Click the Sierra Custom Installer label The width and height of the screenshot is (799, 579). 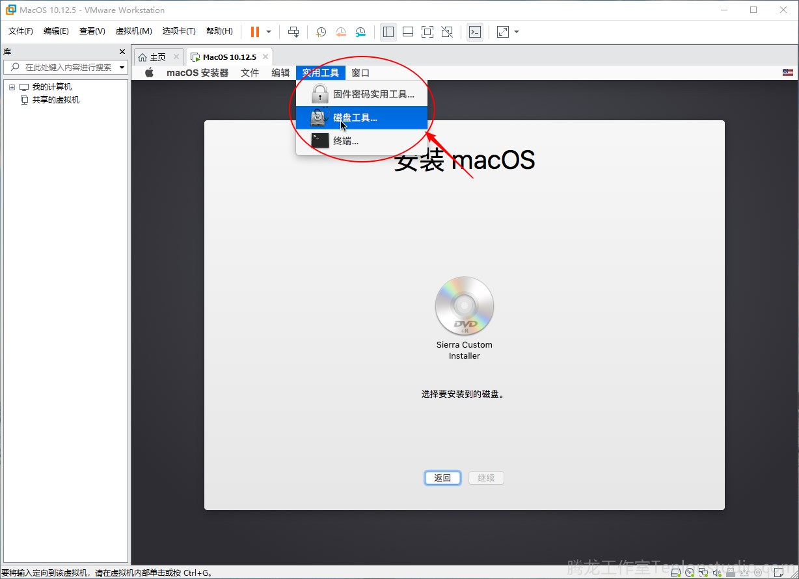(465, 350)
